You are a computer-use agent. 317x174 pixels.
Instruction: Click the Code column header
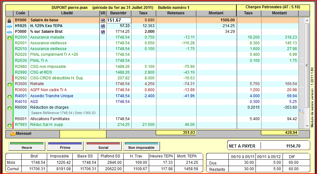(x=21, y=13)
